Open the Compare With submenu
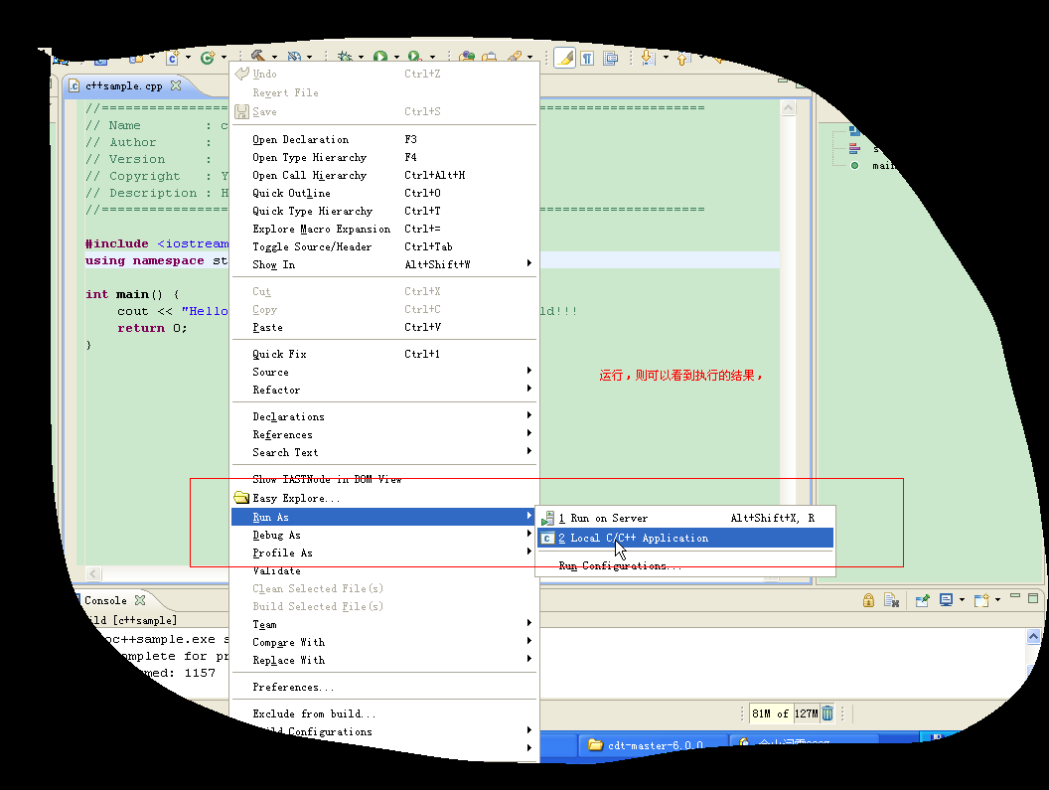 pyautogui.click(x=384, y=642)
